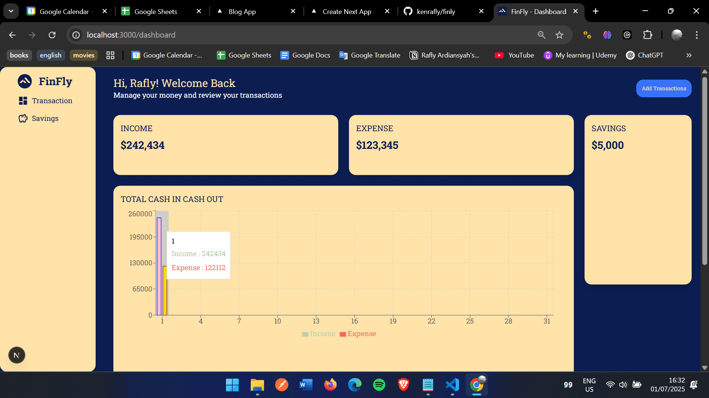Switch to the Google Sheets tab
The image size is (709, 398).
tap(155, 11)
